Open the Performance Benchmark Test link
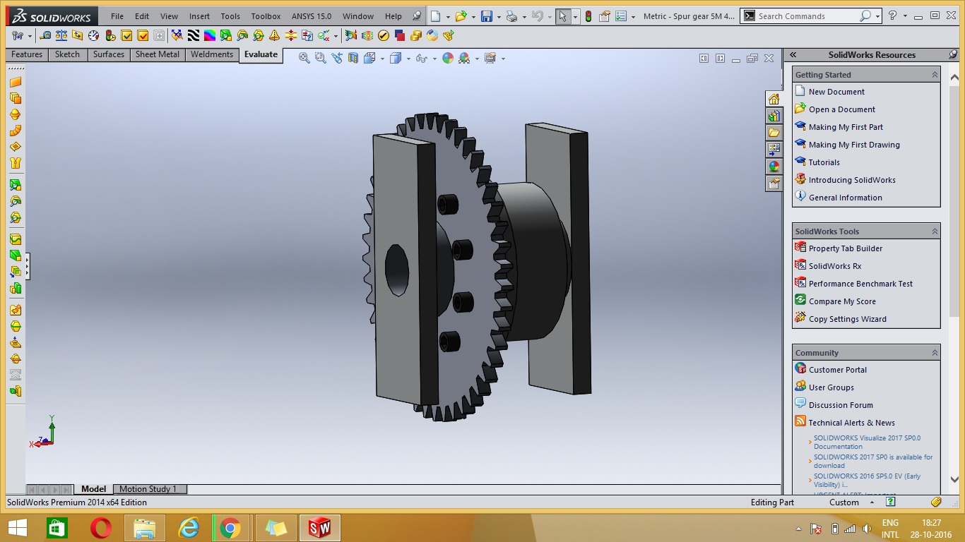This screenshot has height=542, width=965. coord(860,284)
